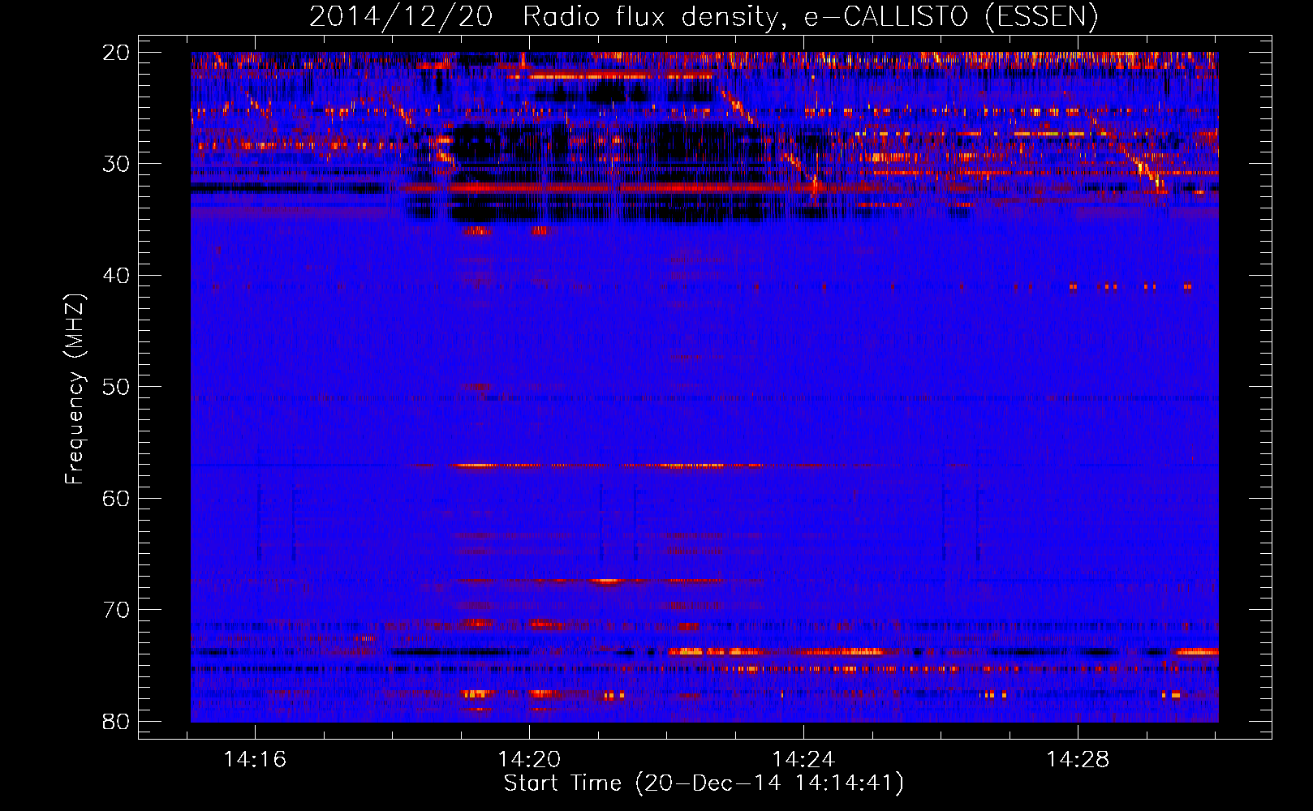1313x811 pixels.
Task: Click the 70 frequency tick label
Action: coord(116,610)
